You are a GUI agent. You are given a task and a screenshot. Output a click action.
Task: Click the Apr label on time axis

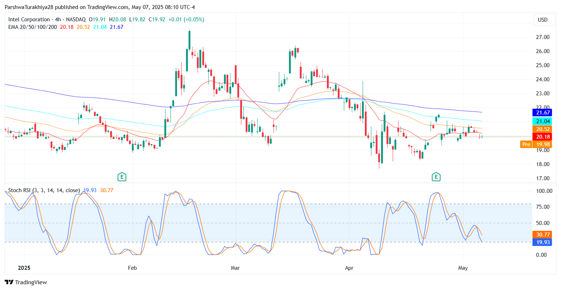click(349, 268)
